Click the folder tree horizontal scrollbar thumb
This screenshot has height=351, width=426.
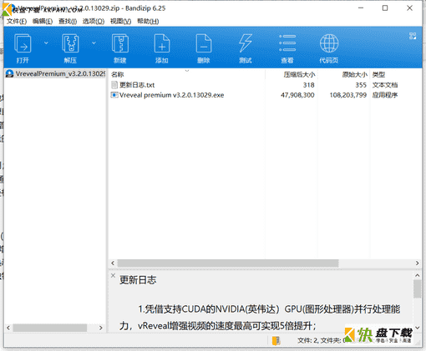50,328
